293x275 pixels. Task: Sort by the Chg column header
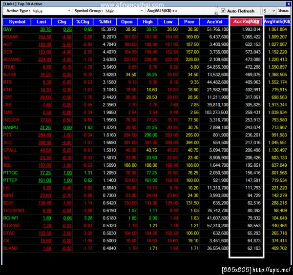[62, 22]
